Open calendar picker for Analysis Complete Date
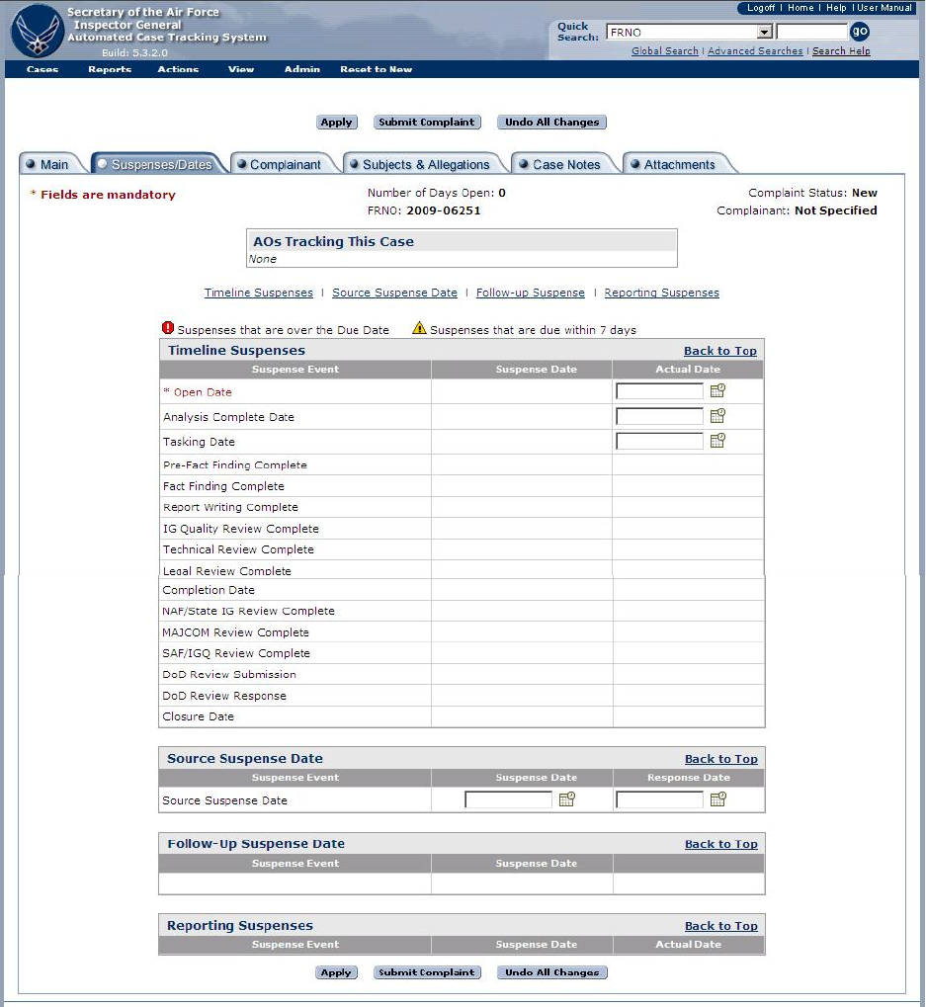This screenshot has width=926, height=1007. pos(717,415)
